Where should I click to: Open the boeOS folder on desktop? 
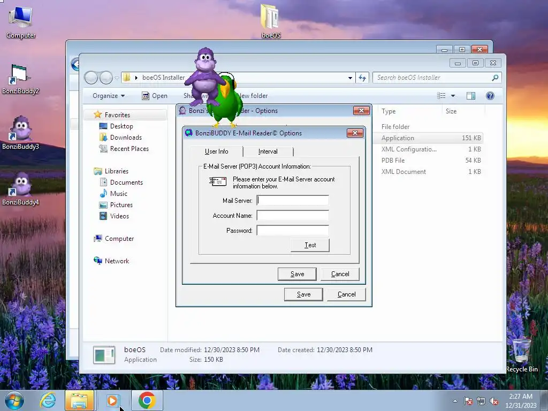click(x=271, y=21)
